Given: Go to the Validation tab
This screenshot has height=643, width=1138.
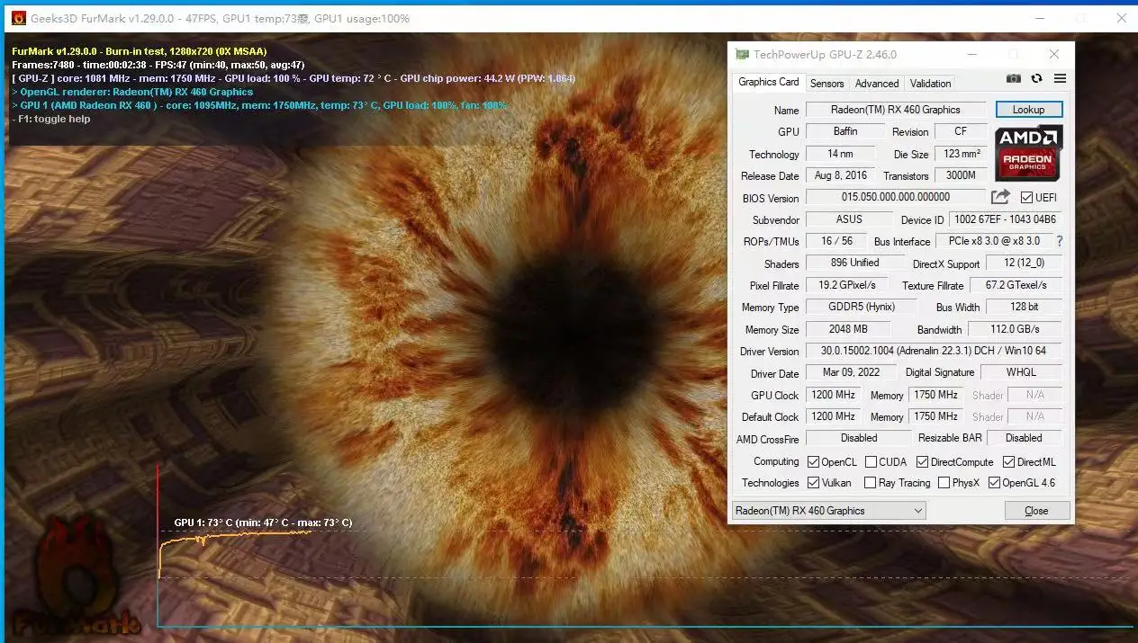Looking at the screenshot, I should coord(930,84).
